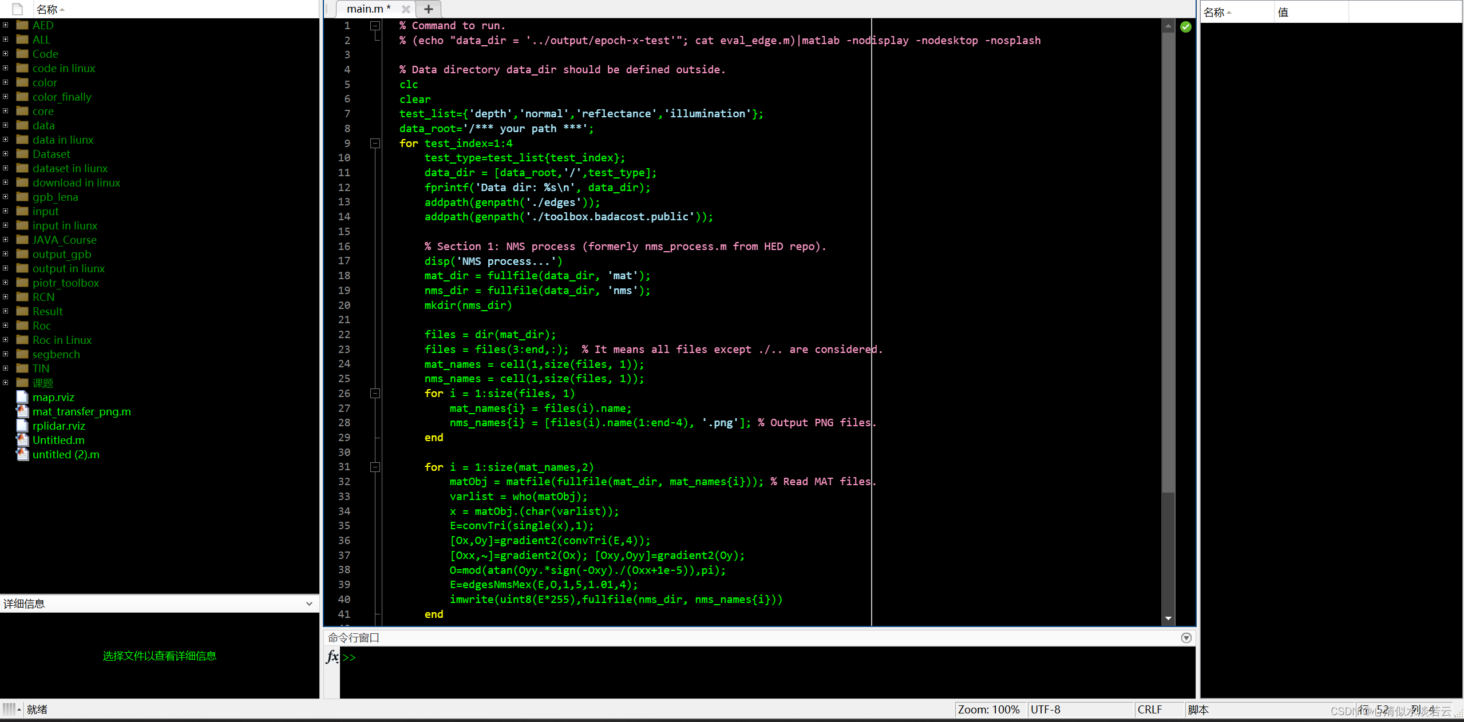Click the data_root assignment line
This screenshot has height=722, width=1464.
496,129
